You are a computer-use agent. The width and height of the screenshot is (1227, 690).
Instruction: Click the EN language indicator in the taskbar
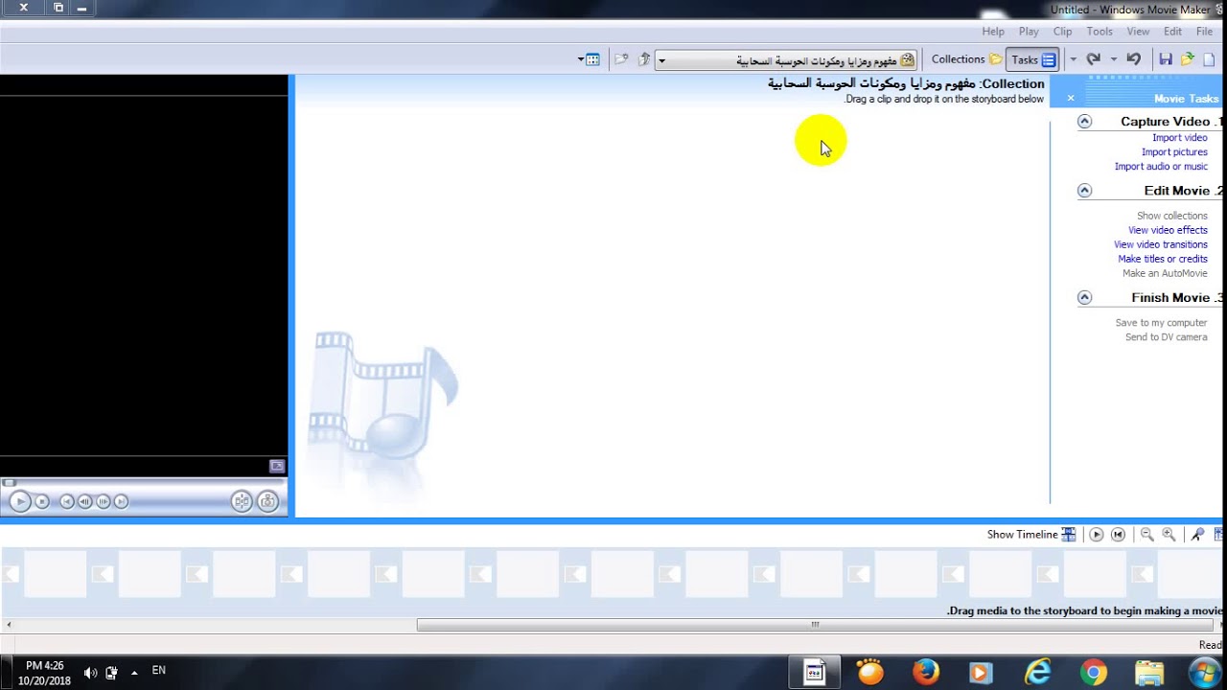coord(159,671)
